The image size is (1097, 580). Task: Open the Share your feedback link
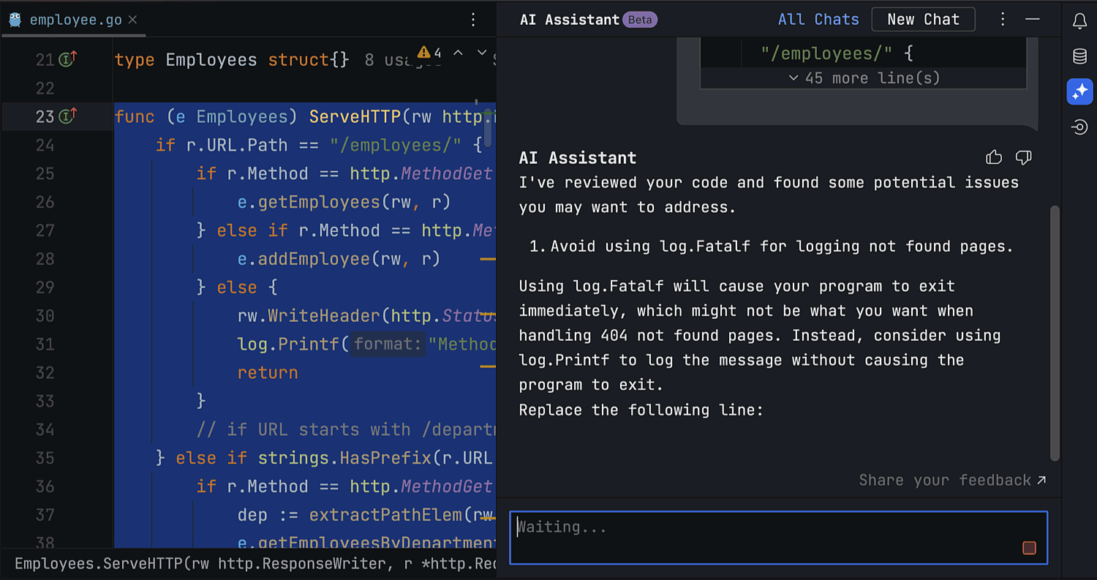click(x=952, y=480)
